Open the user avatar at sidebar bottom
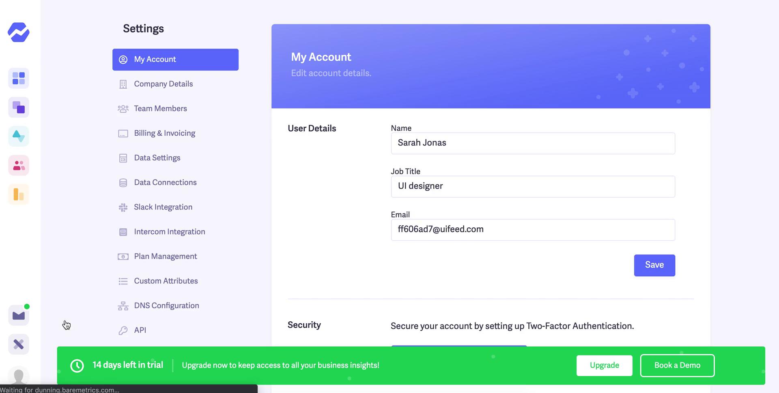This screenshot has height=393, width=779. [x=19, y=376]
